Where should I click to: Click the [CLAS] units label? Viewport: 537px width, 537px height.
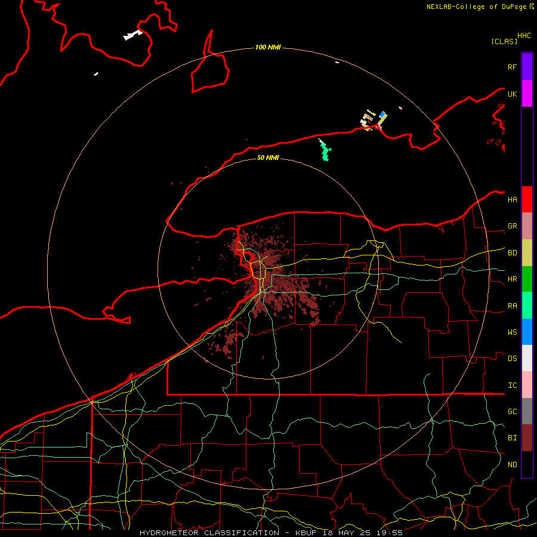pyautogui.click(x=504, y=41)
